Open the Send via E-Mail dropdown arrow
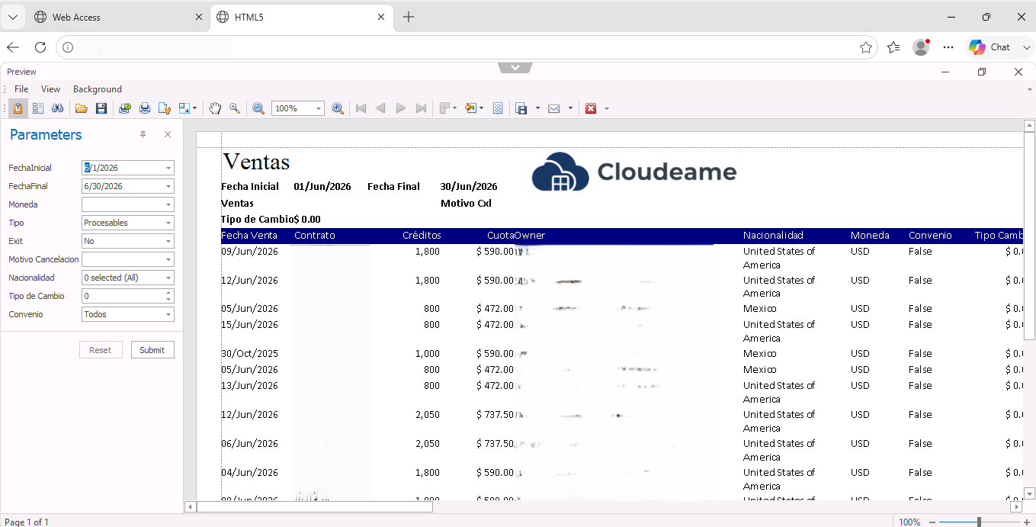 click(570, 108)
